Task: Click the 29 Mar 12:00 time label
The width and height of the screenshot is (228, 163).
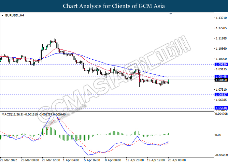Action: pyautogui.click(x=51, y=160)
